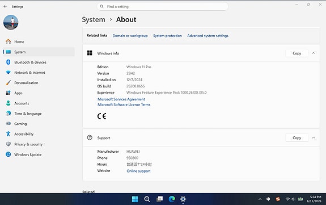Image resolution: width=326 pixels, height=205 pixels.
Task: Open Gaming settings
Action: [39, 124]
